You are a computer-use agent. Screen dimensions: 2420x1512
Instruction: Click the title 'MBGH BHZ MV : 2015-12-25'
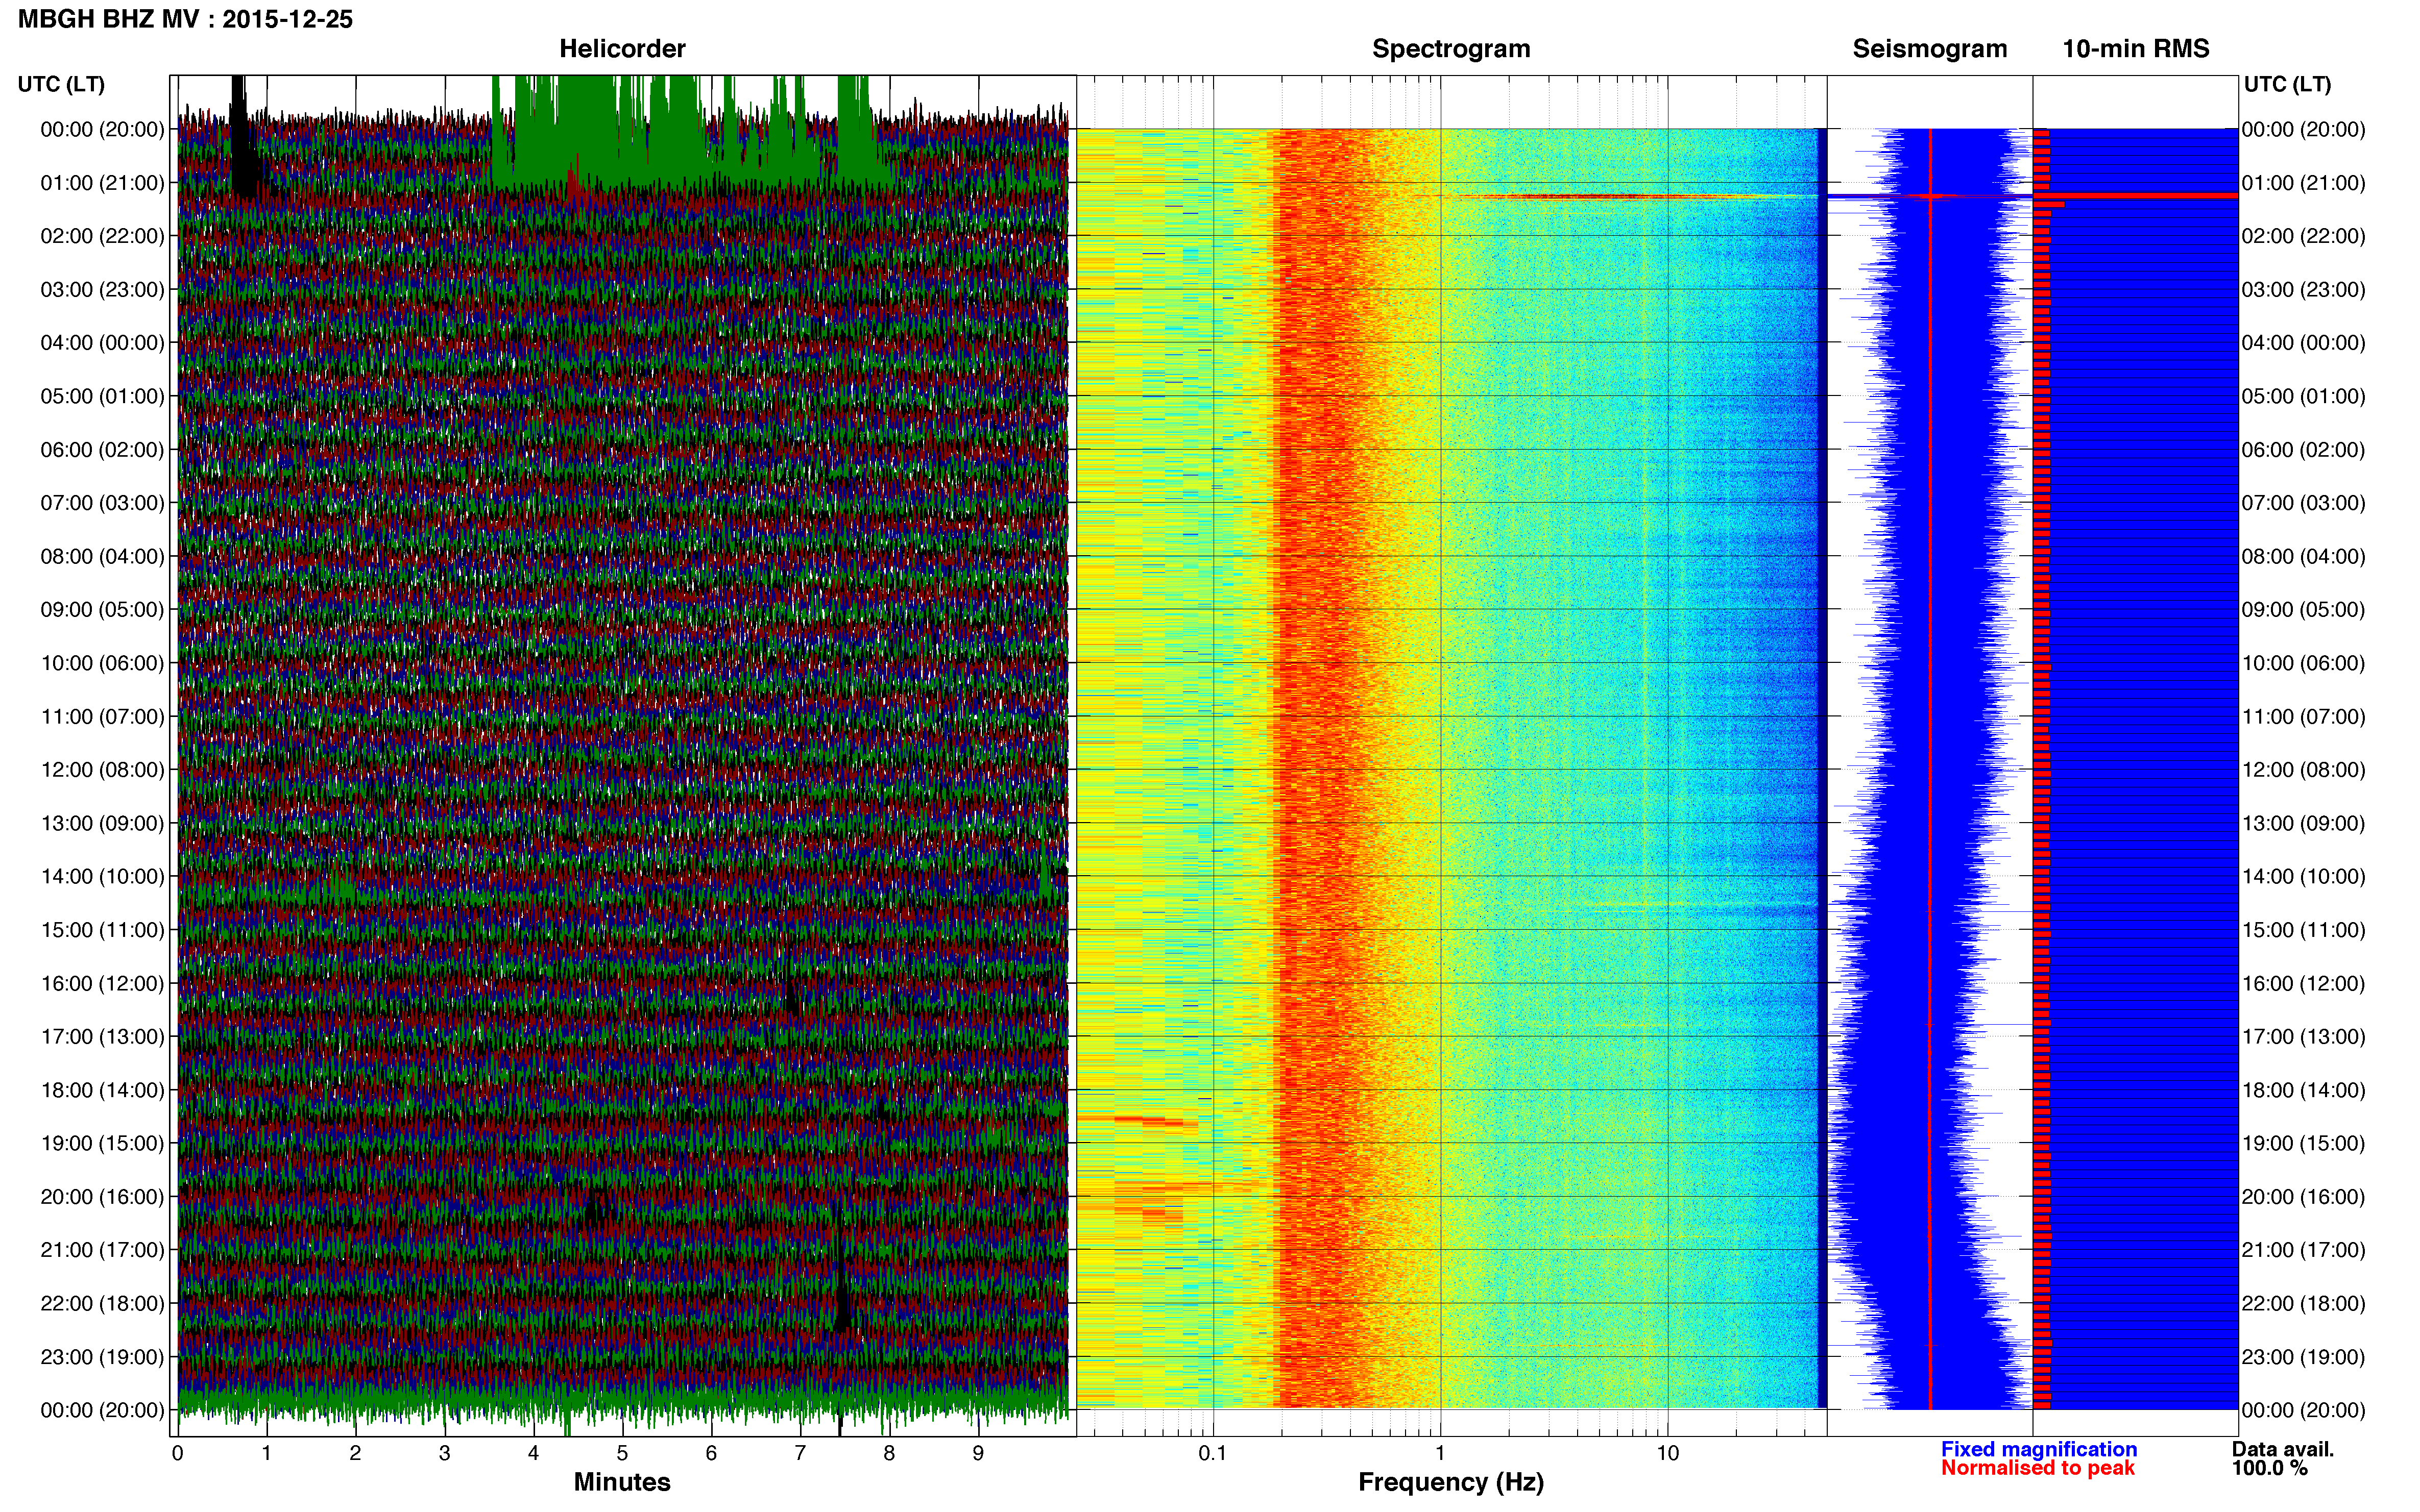(x=185, y=19)
